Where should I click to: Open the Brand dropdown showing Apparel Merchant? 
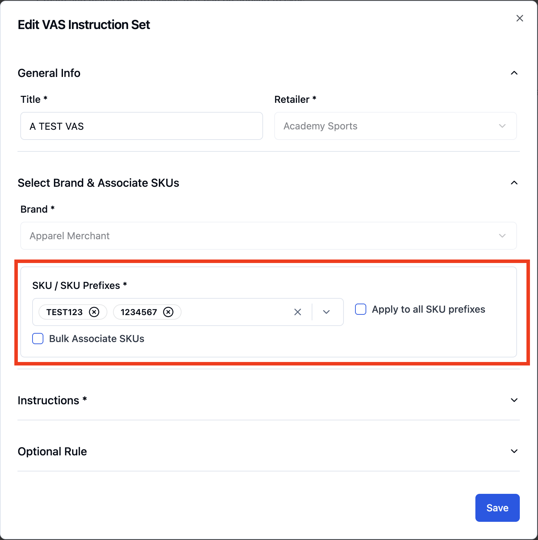coord(268,236)
